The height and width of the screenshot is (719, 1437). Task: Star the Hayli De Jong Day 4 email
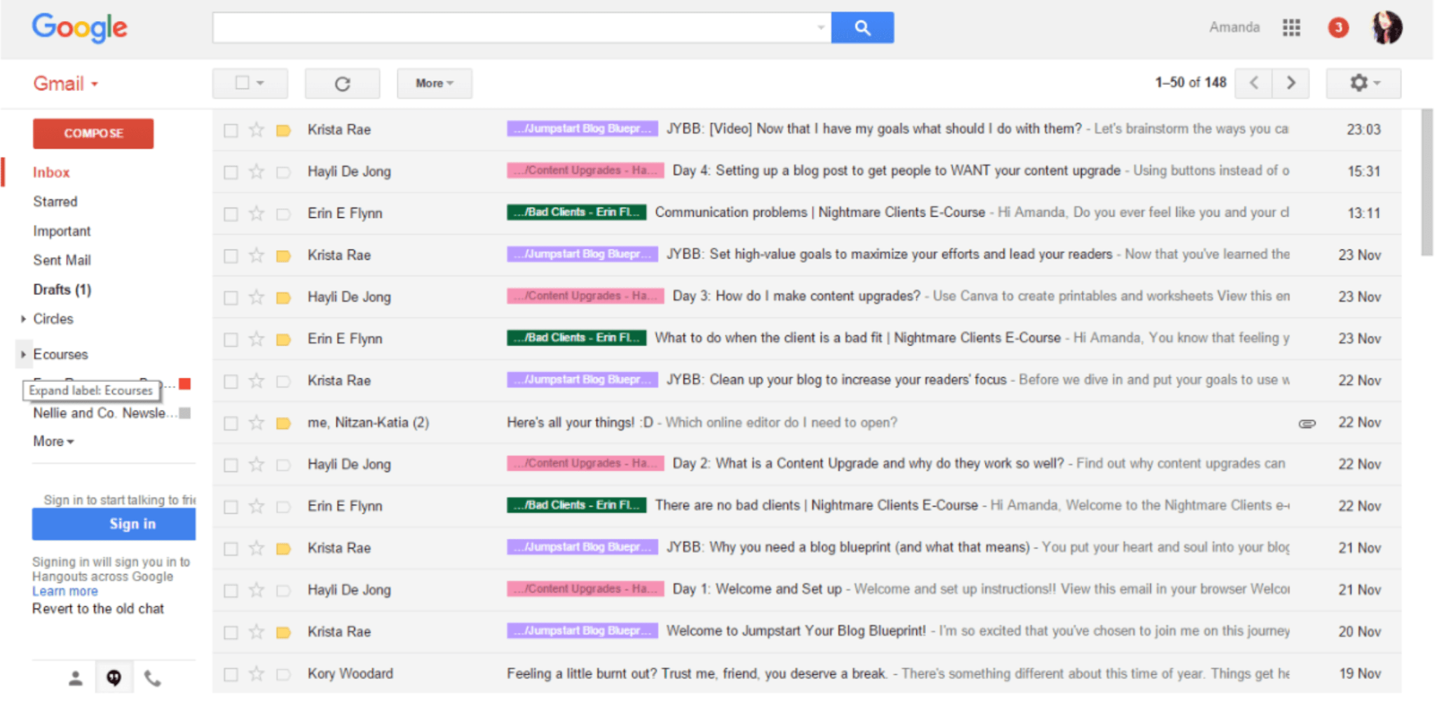[257, 172]
